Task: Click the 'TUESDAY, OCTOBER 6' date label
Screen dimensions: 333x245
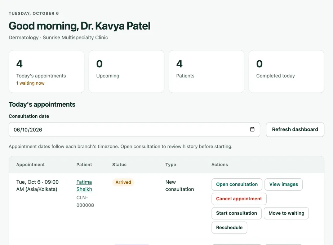Action: click(x=34, y=13)
